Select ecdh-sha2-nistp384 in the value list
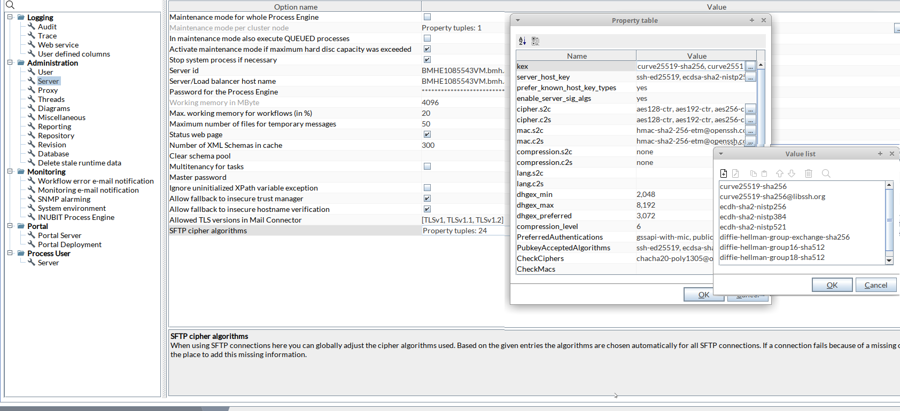900x411 pixels. 752,217
